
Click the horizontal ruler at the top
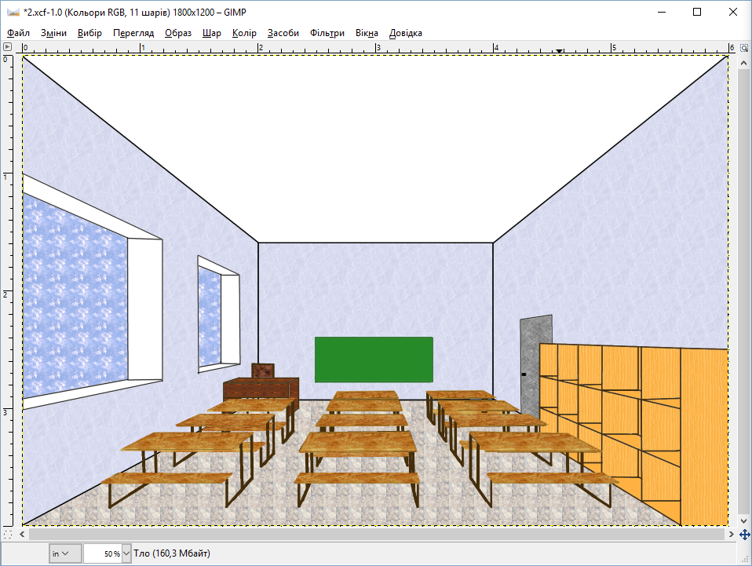click(x=375, y=48)
